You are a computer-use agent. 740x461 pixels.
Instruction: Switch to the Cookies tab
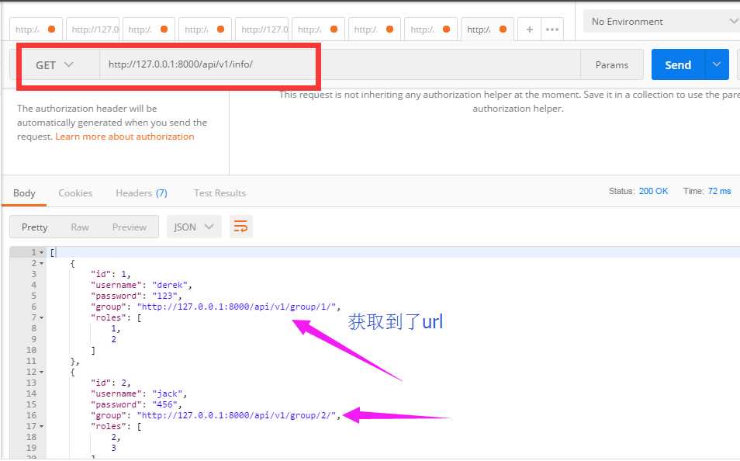75,192
